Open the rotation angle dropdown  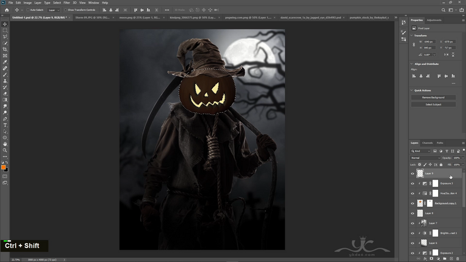point(434,55)
